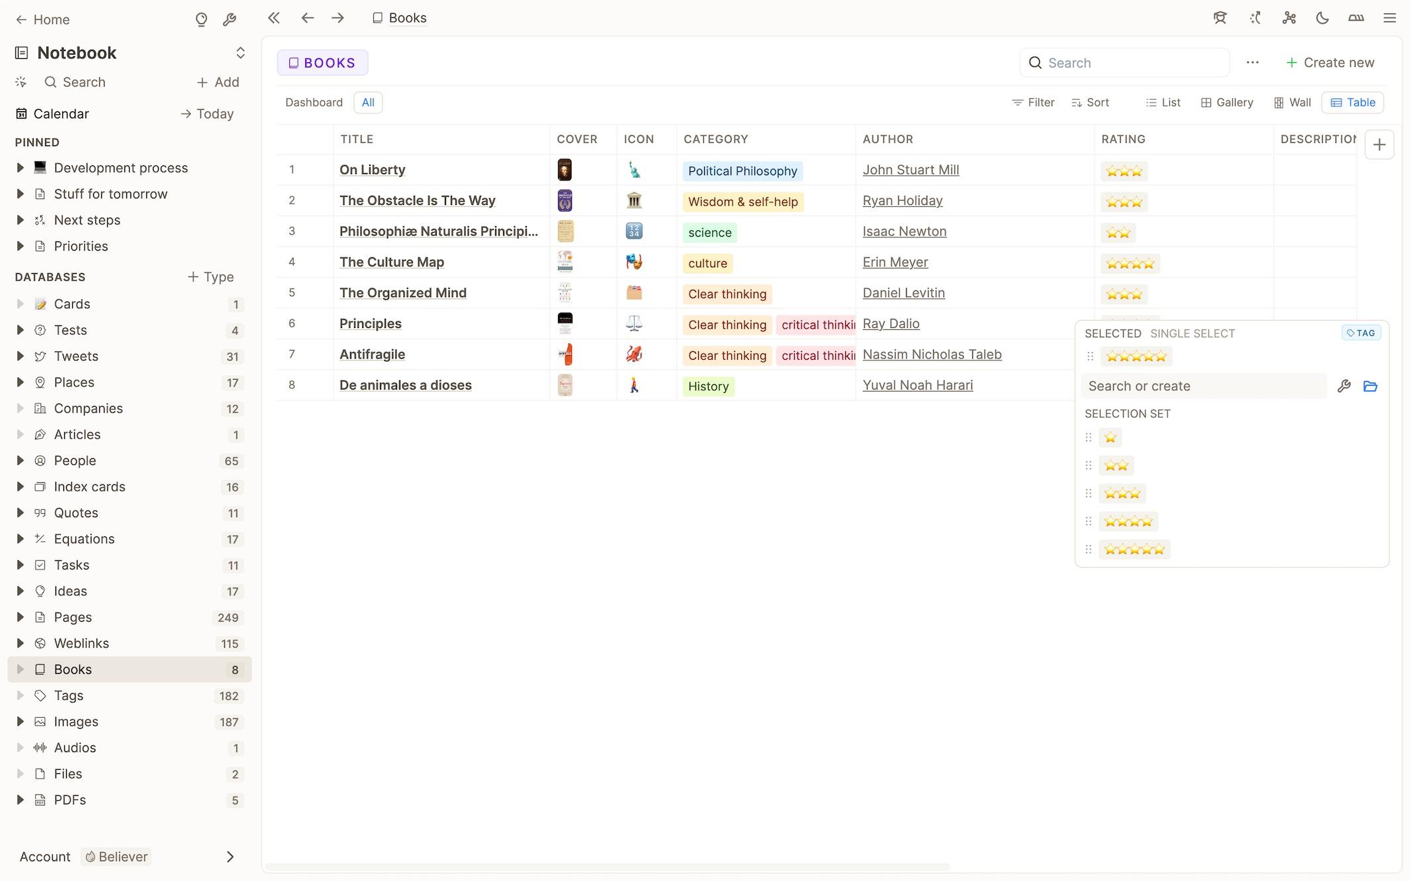Open the wrench settings icon in sidebar header
Image resolution: width=1411 pixels, height=881 pixels.
[230, 20]
